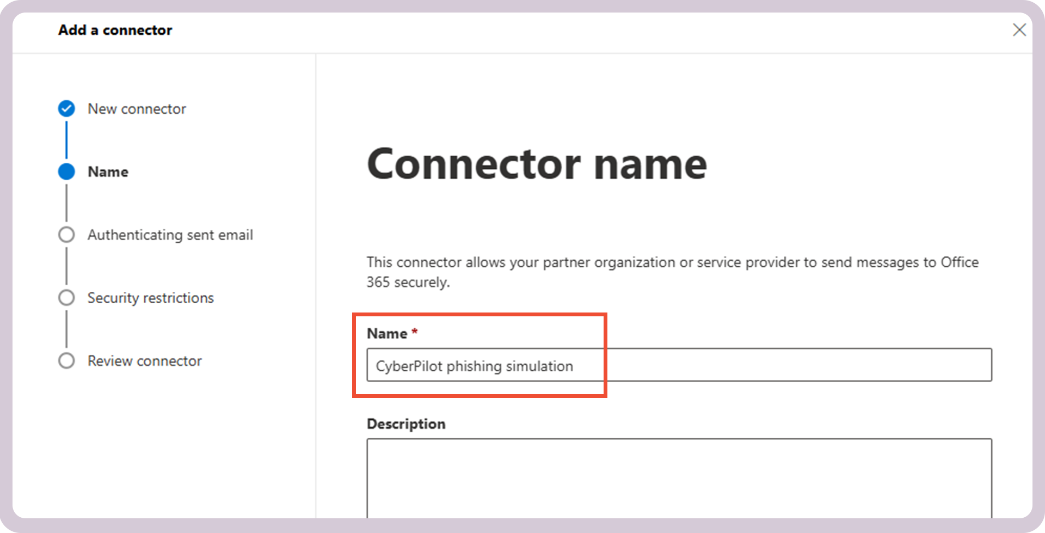Image resolution: width=1045 pixels, height=533 pixels.
Task: Select the filled Name step circle indicator
Action: click(x=66, y=171)
